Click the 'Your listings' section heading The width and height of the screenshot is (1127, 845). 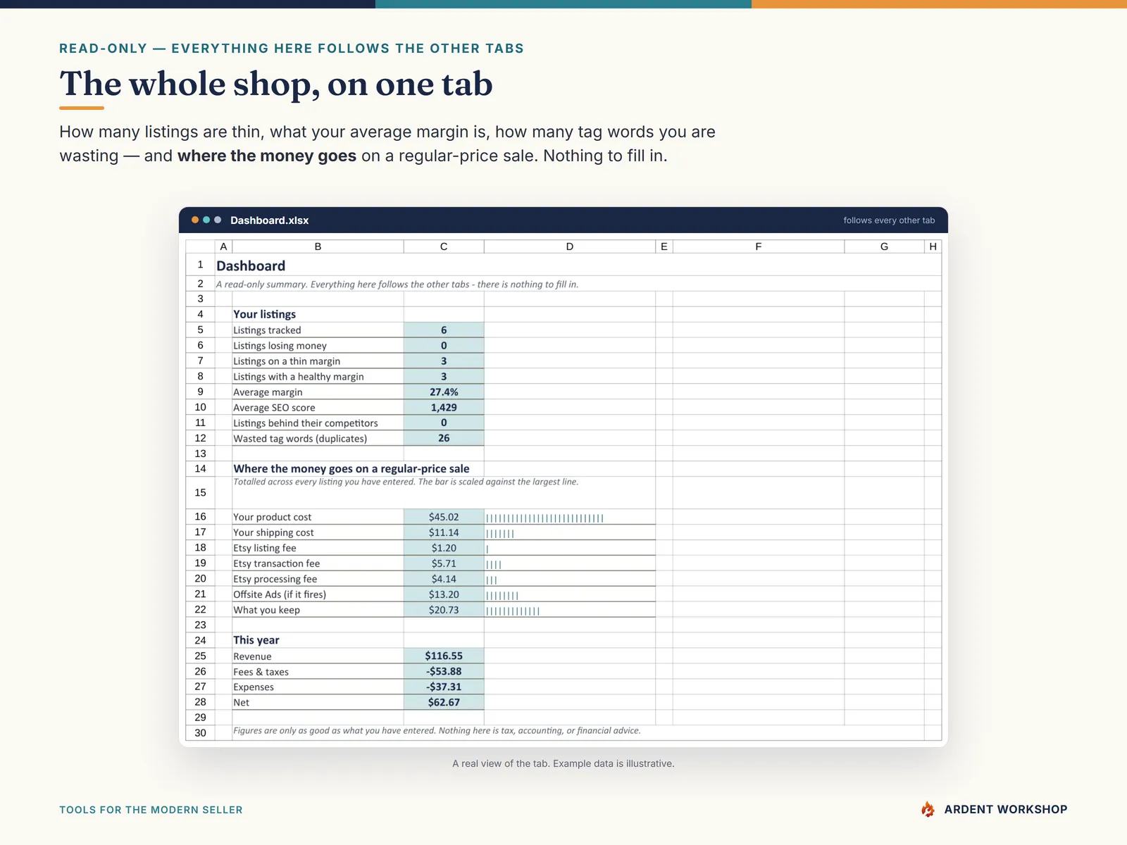pos(264,314)
